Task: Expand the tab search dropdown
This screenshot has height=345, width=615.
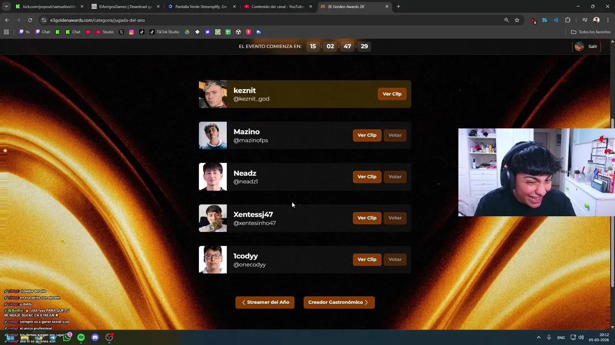Action: 6,7
